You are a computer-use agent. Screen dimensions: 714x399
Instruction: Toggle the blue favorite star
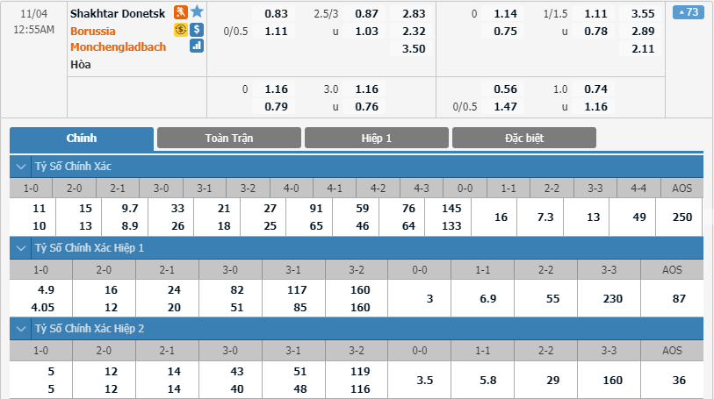(x=197, y=11)
